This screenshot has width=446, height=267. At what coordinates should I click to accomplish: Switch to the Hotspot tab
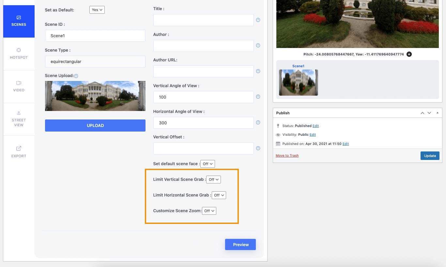click(19, 54)
